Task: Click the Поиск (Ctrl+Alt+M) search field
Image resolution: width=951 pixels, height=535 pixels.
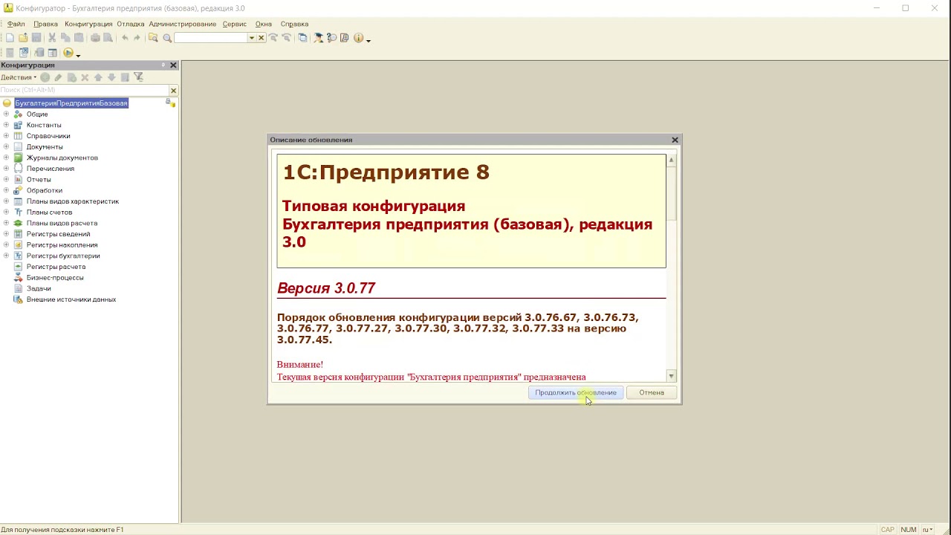Action: [x=84, y=90]
